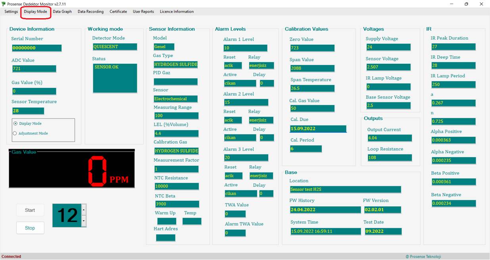
Task: Click the Prosense app icon in title bar
Action: click(4, 4)
